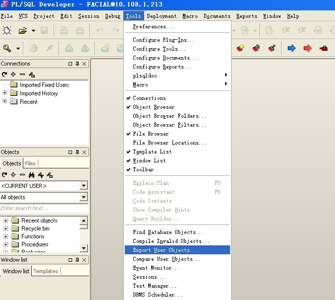Choose Find Database Objects
The image size is (335, 300).
coord(177,232)
